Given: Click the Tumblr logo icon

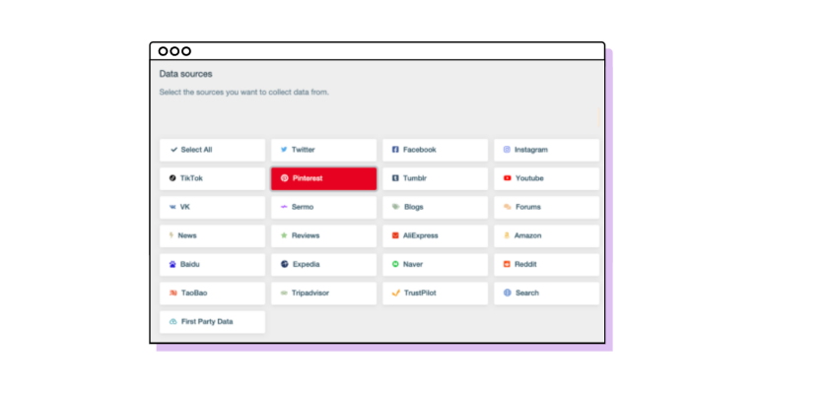Looking at the screenshot, I should (395, 178).
